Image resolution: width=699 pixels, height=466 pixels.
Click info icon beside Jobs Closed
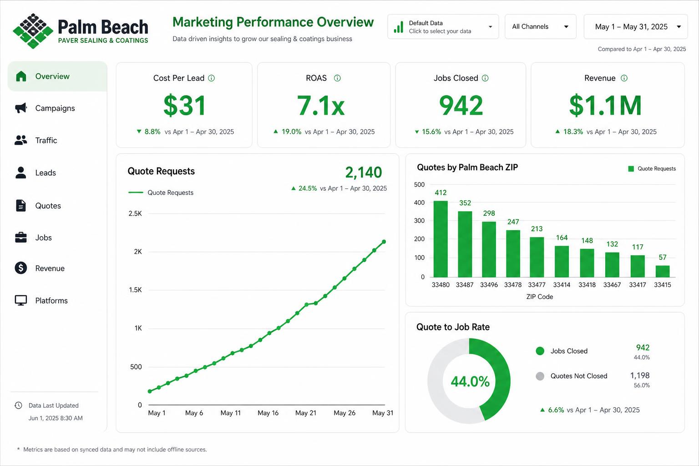tap(485, 78)
